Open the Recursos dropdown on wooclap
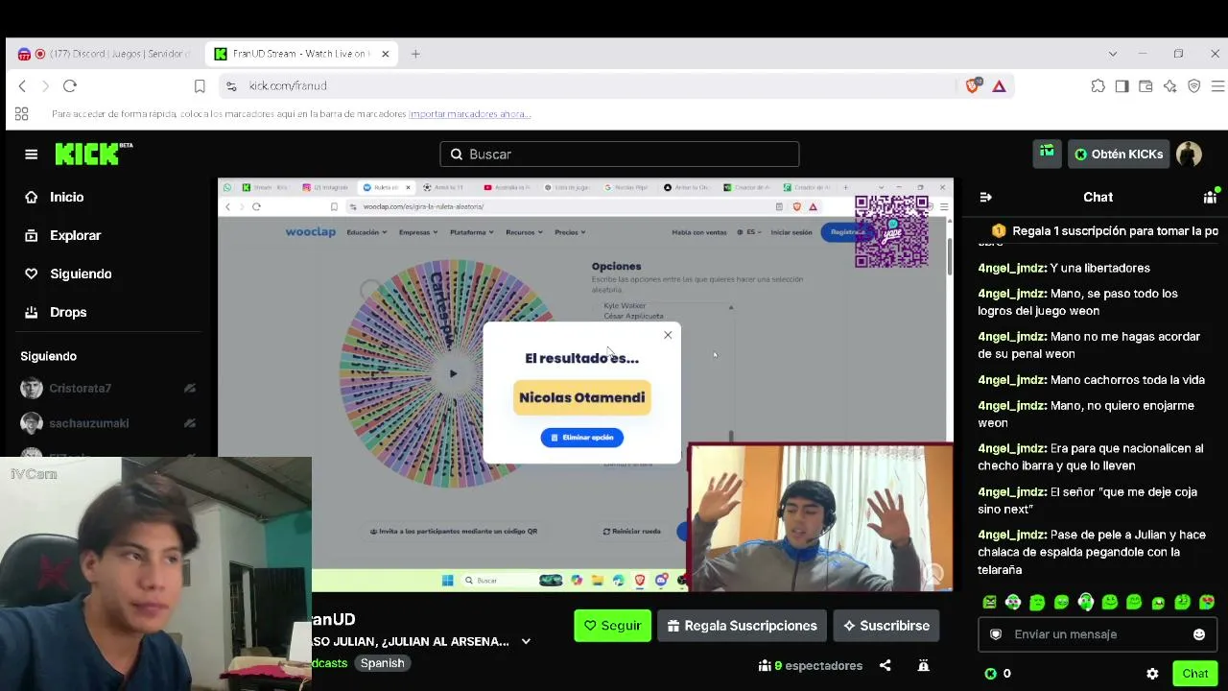 (524, 232)
